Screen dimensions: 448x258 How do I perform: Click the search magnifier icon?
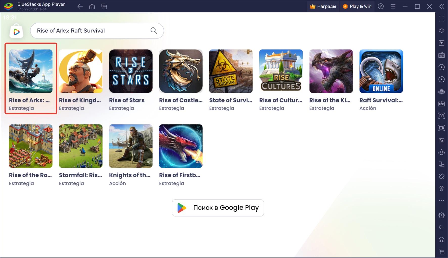[154, 31]
